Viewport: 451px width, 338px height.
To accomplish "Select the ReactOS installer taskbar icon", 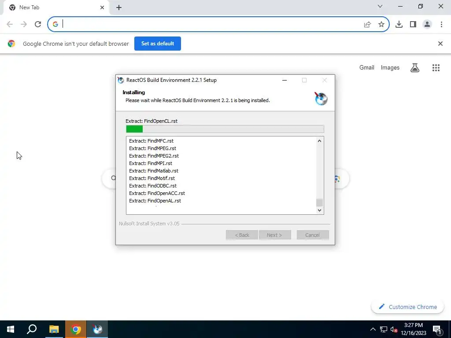I will click(97, 329).
